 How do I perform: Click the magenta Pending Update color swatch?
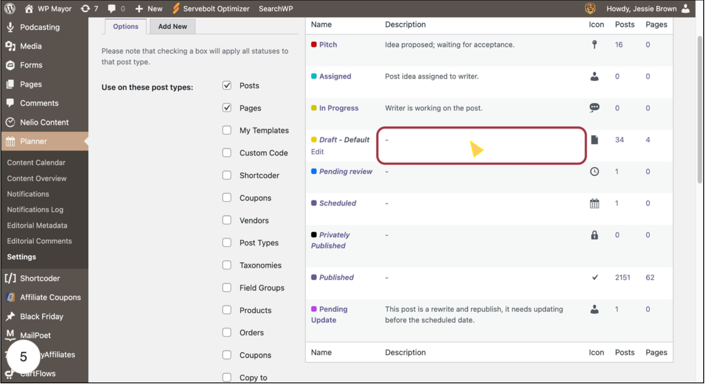pyautogui.click(x=314, y=309)
